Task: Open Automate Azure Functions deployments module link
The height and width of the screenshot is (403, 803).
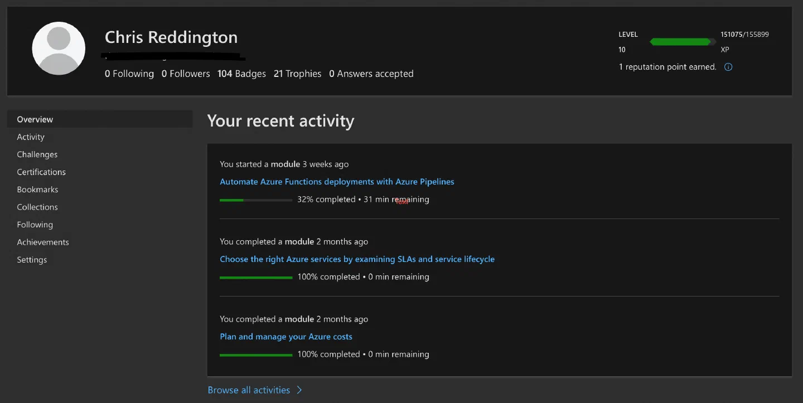Action: click(337, 182)
